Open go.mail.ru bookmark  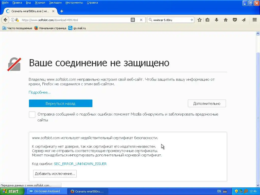pos(77,28)
